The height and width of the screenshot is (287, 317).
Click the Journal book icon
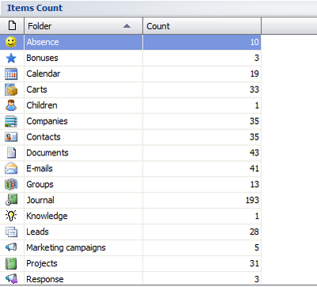tap(11, 200)
